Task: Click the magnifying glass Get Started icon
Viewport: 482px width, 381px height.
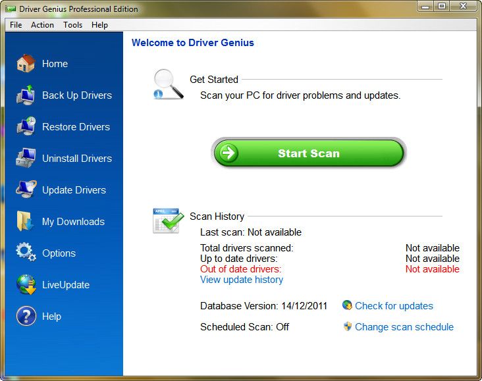Action: (169, 84)
